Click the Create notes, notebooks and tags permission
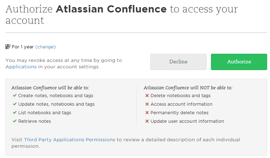270x158 pixels. click(55, 95)
